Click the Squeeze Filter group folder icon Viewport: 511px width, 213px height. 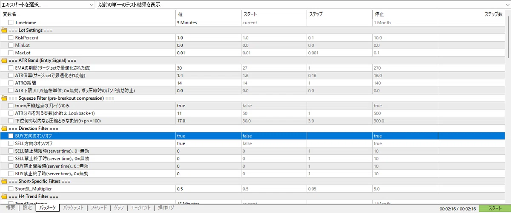pos(4,98)
